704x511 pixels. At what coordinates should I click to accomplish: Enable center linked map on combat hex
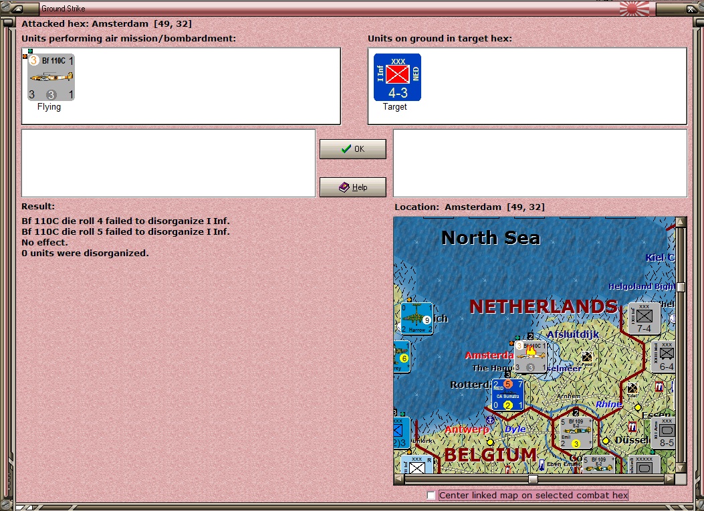click(x=431, y=496)
